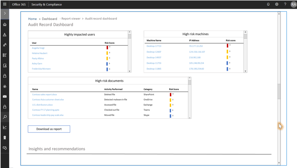Viewport: 297px width, 168px height.
Task: Open notifications bell icon
Action: [x=268, y=4]
